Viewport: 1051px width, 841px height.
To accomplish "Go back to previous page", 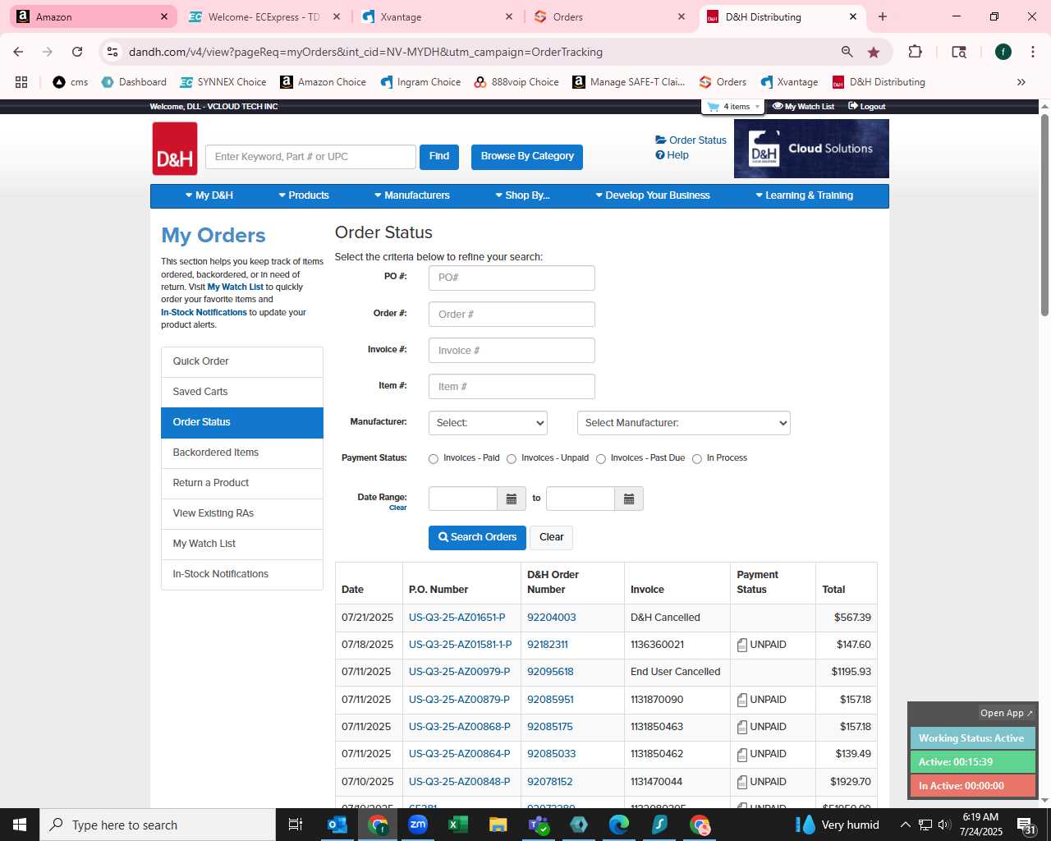I will coord(18,52).
